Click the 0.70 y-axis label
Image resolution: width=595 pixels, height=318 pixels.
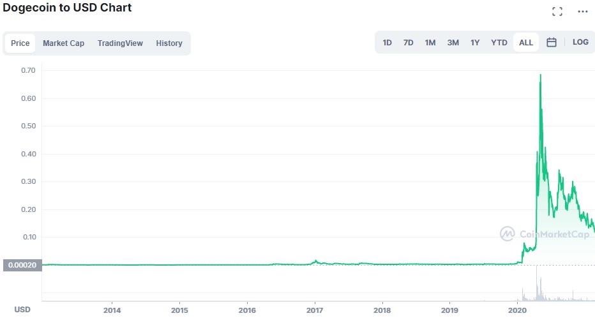[28, 70]
